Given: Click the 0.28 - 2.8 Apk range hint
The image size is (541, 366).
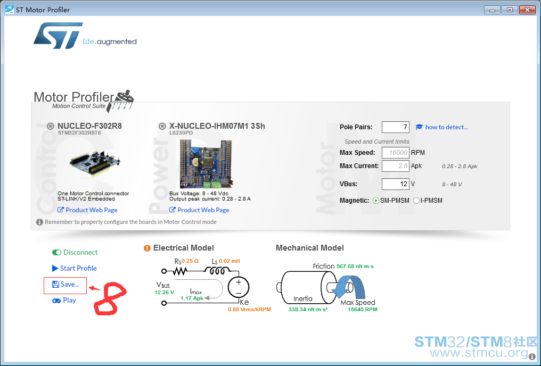Looking at the screenshot, I should 460,166.
